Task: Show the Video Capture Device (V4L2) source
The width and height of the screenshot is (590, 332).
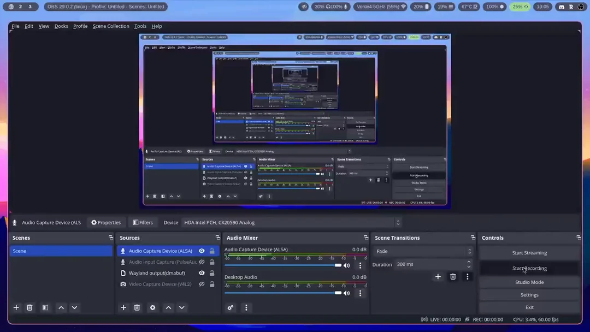Action: (202, 284)
